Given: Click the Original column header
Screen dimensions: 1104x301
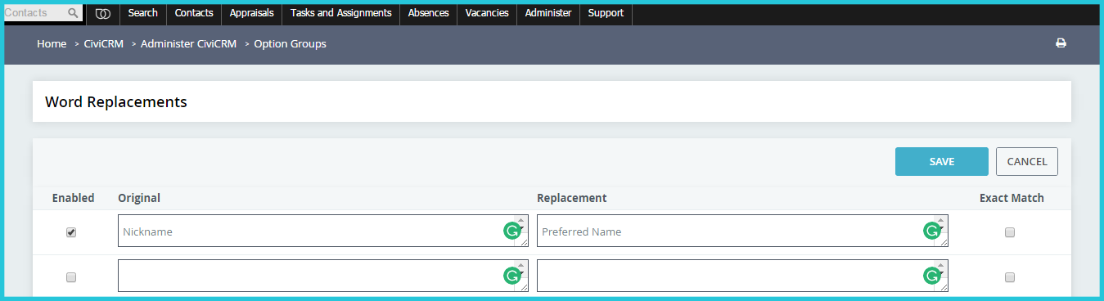Looking at the screenshot, I should point(139,198).
